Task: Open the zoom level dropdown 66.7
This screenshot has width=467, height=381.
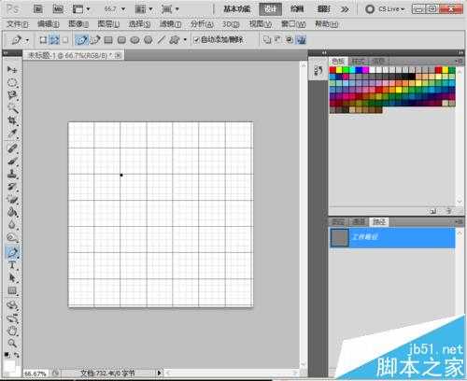Action: tap(115, 9)
